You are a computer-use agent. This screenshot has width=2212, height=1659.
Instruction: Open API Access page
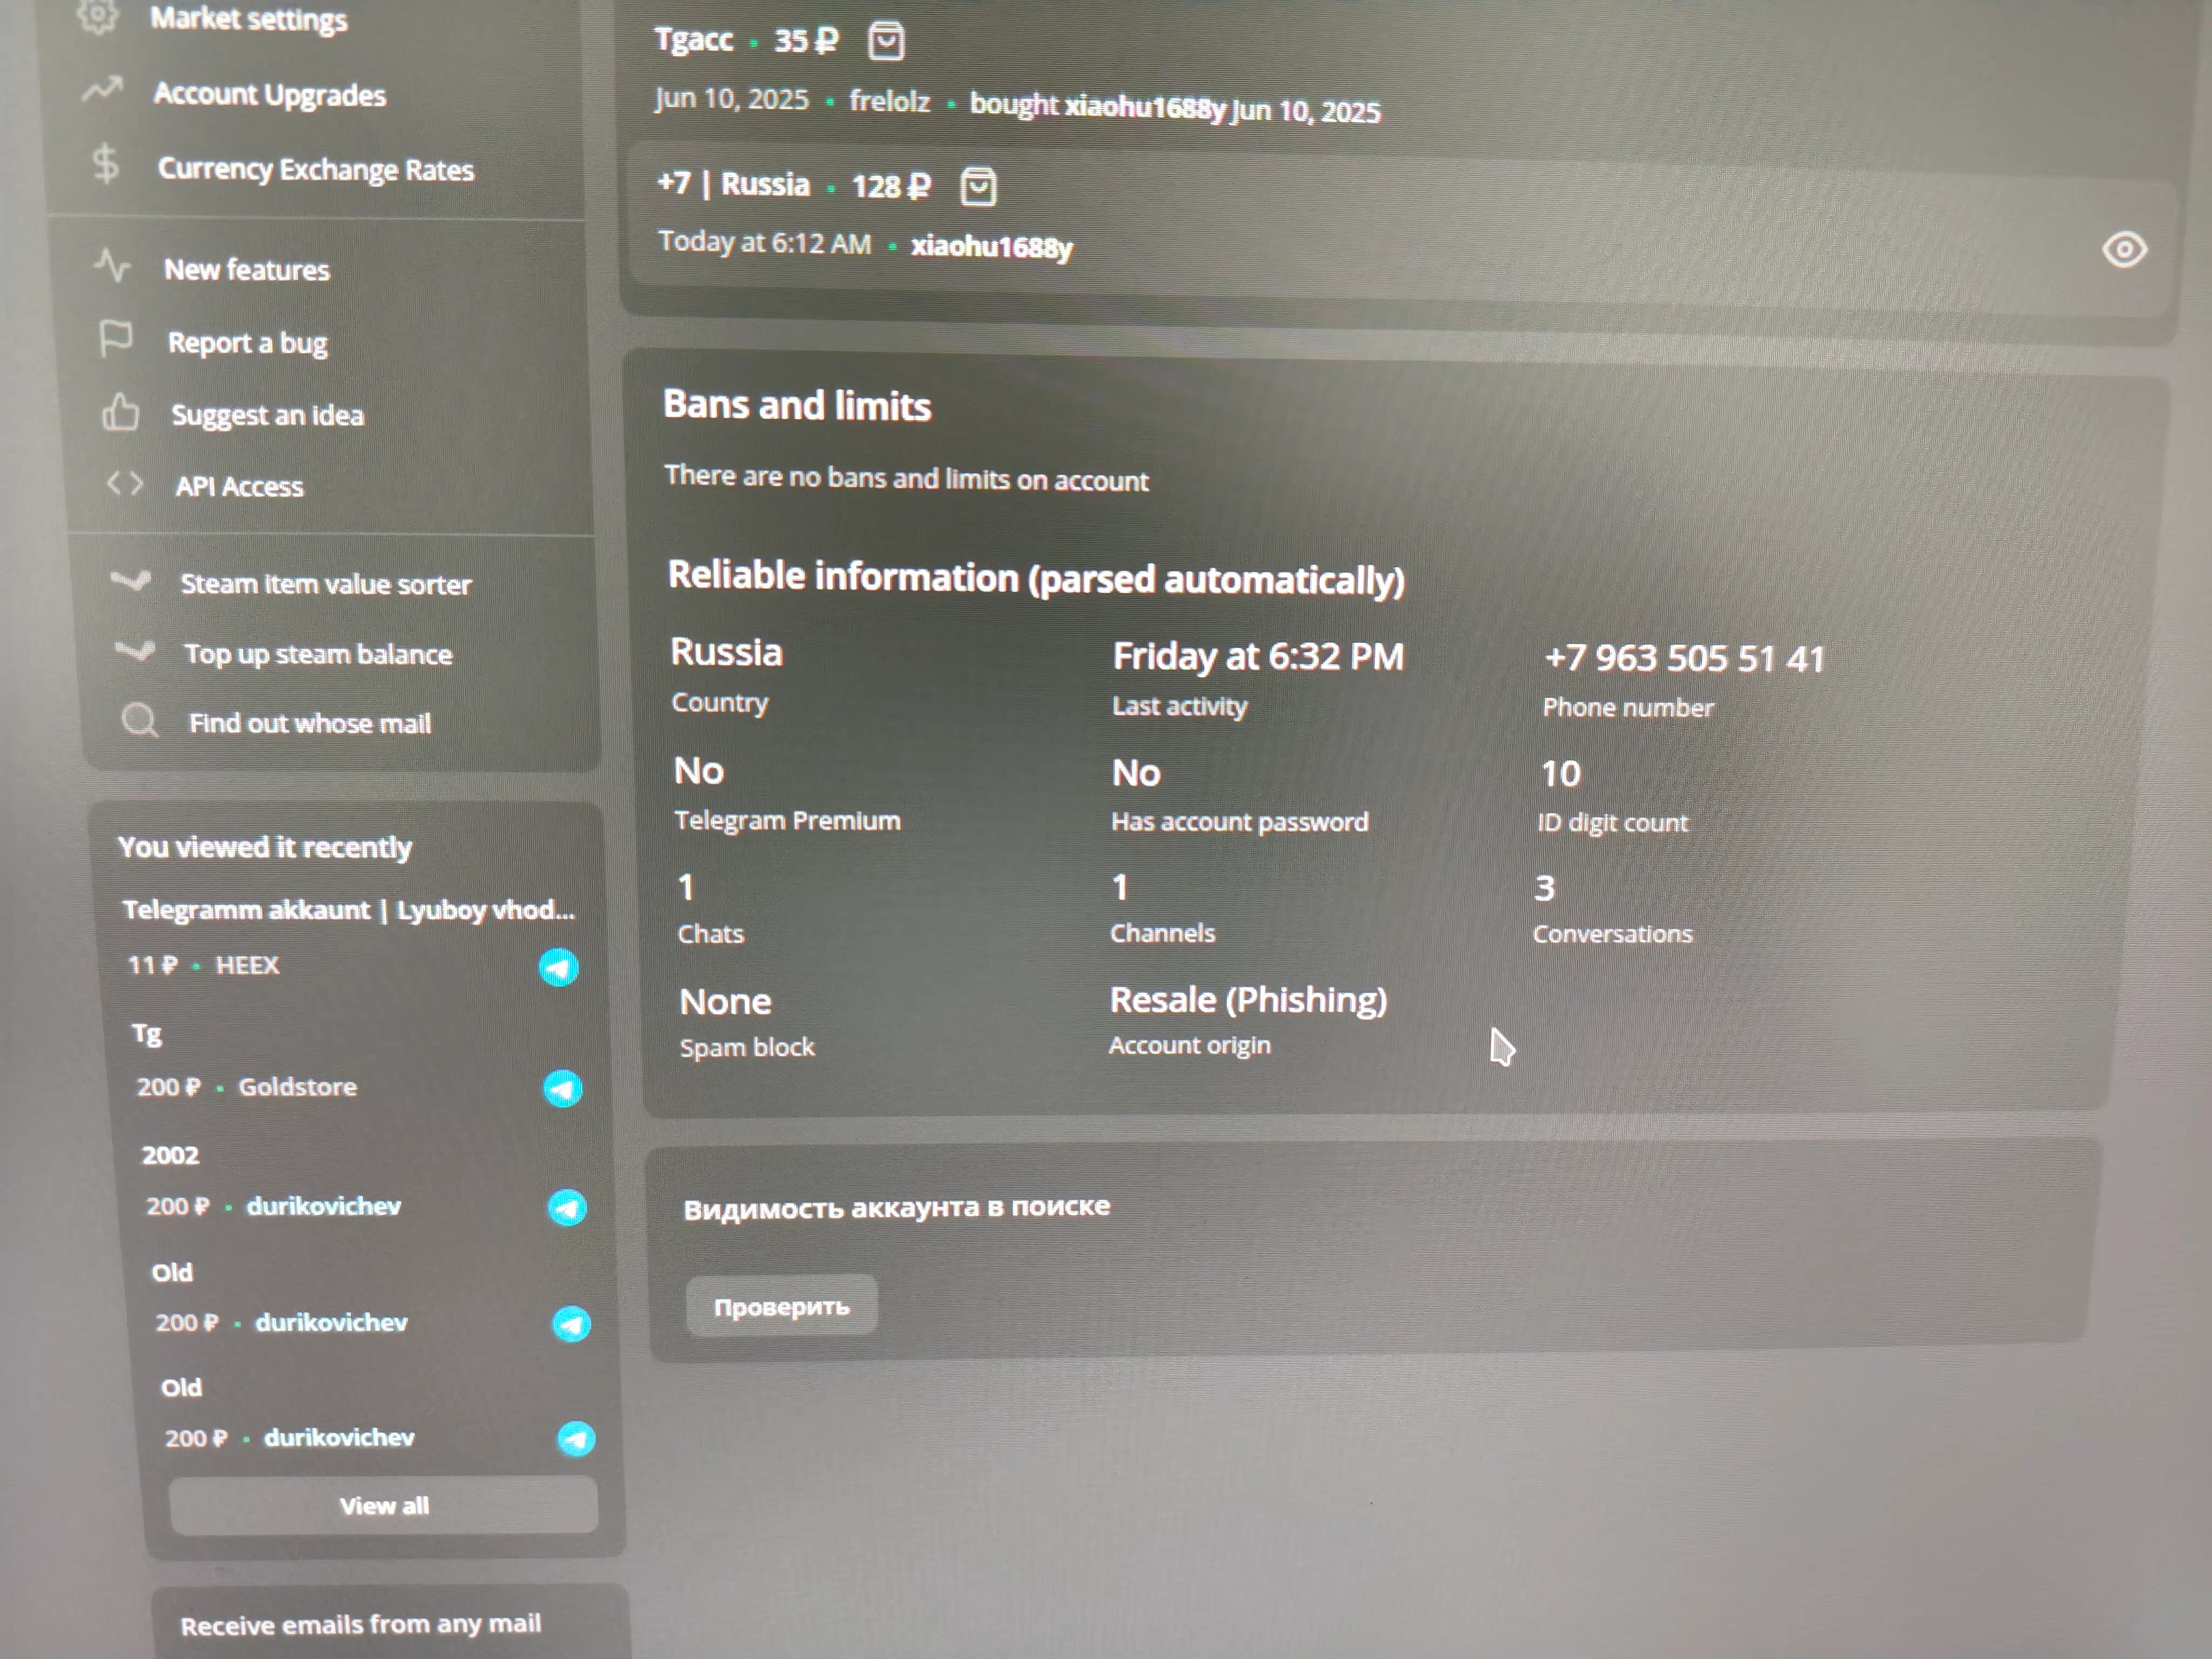[x=240, y=487]
